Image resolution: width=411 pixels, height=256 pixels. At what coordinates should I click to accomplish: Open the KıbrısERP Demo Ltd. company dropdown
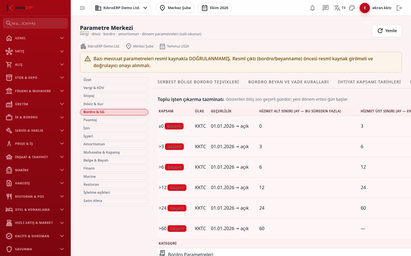[122, 8]
